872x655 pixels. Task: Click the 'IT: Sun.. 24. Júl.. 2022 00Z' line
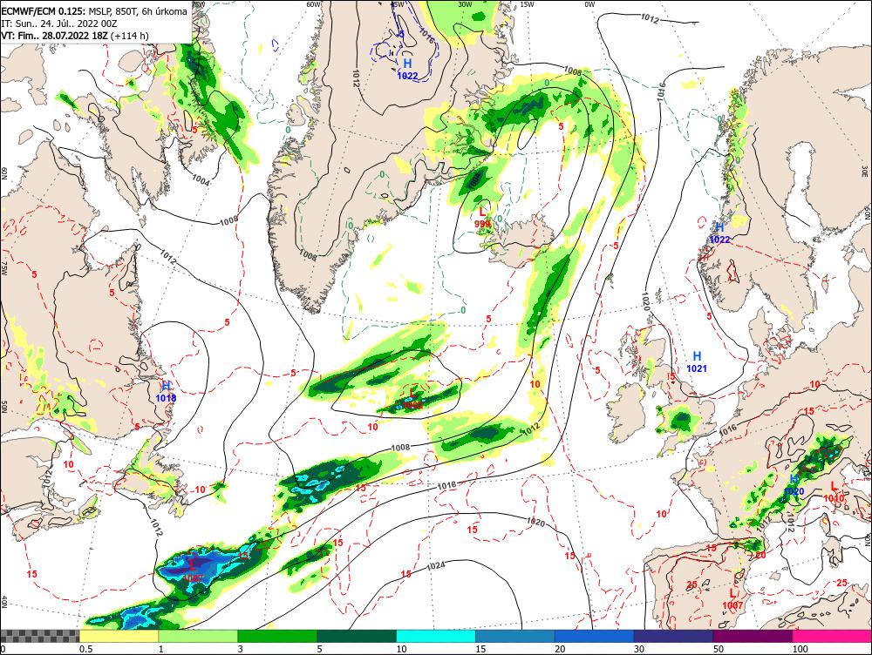pyautogui.click(x=59, y=24)
